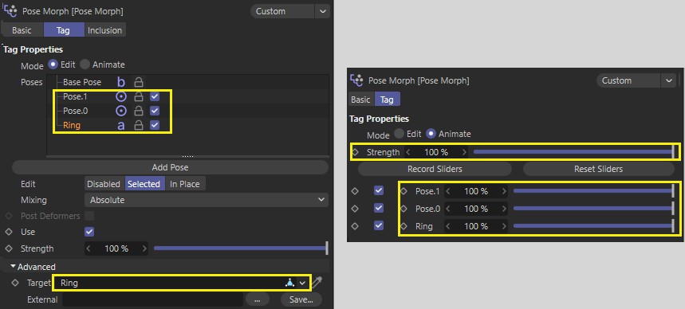This screenshot has width=685, height=309.
Task: Click target circle icon of Pose.1 in list
Action: (x=121, y=96)
